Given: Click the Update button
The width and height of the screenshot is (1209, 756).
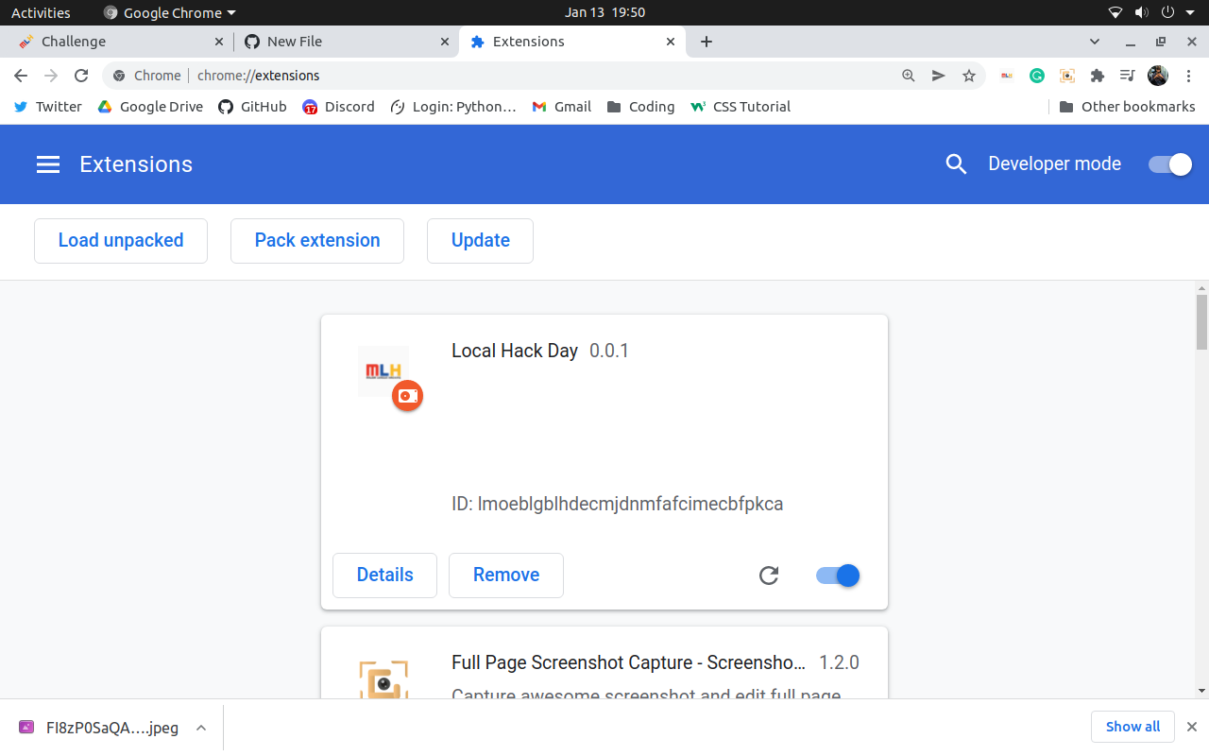Looking at the screenshot, I should tap(481, 241).
